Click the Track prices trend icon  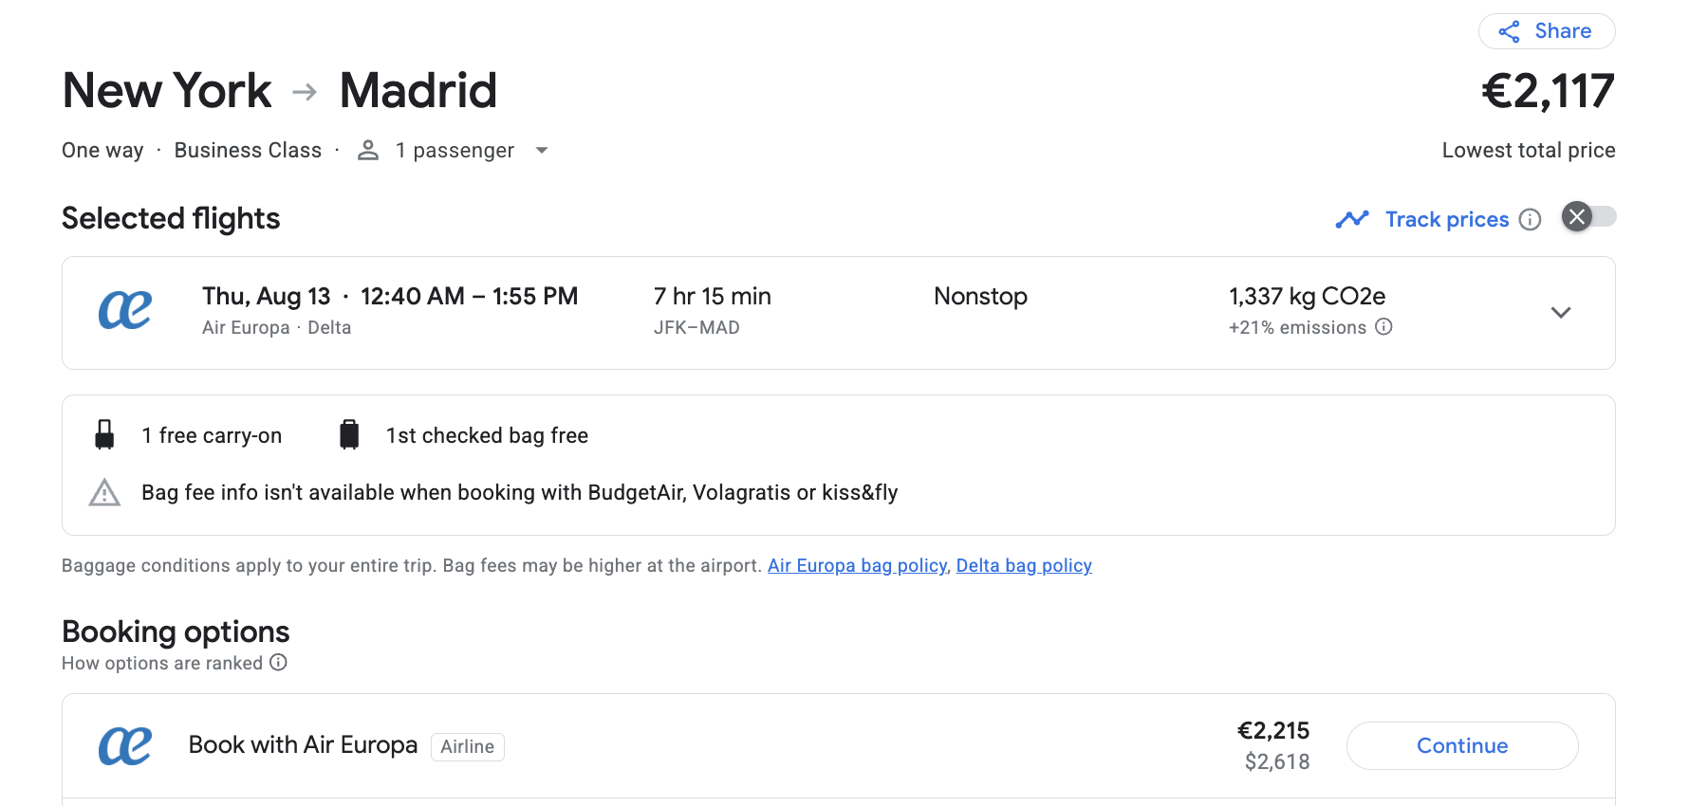coord(1352,219)
